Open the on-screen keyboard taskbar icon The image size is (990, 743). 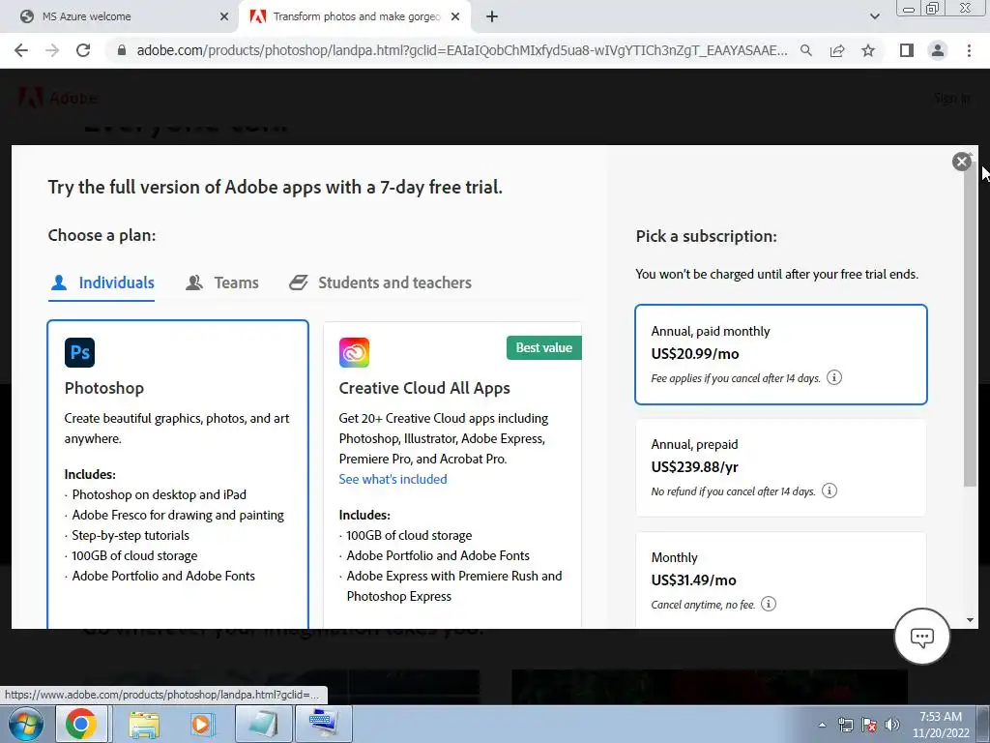[323, 724]
